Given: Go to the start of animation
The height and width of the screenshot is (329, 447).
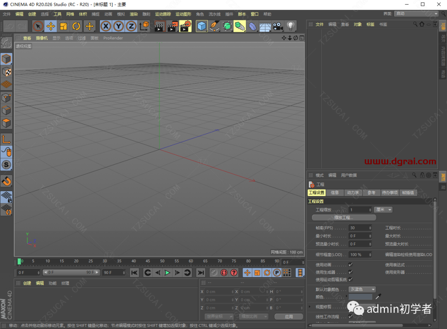Looking at the screenshot, I should pos(134,273).
